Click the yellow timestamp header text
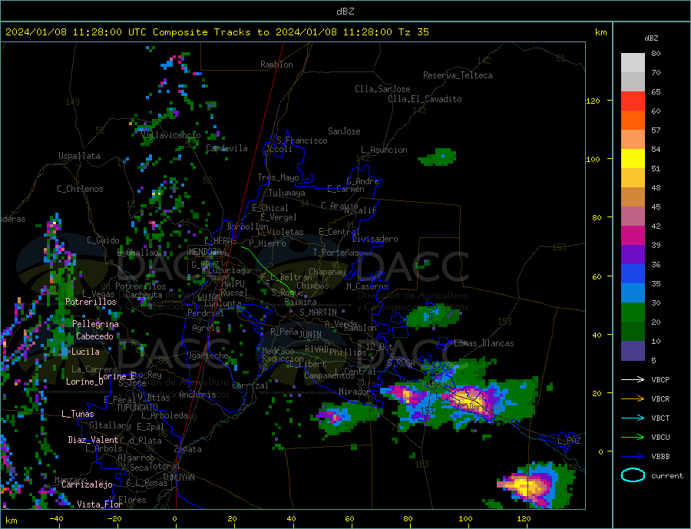691x529 pixels. coord(217,32)
